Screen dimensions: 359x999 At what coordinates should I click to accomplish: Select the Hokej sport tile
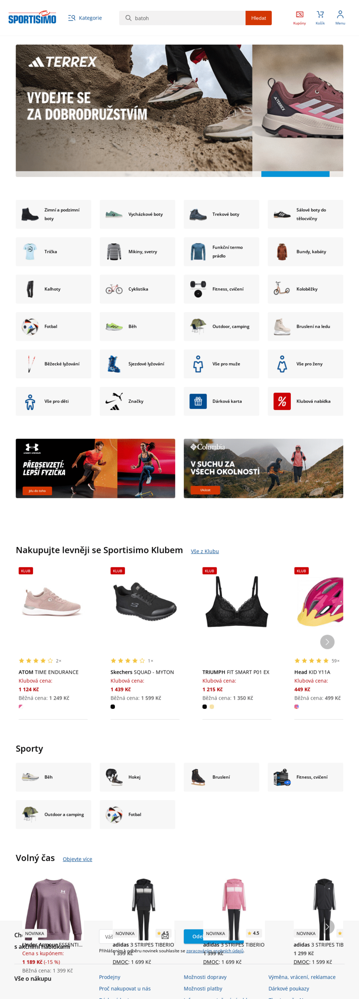137,777
